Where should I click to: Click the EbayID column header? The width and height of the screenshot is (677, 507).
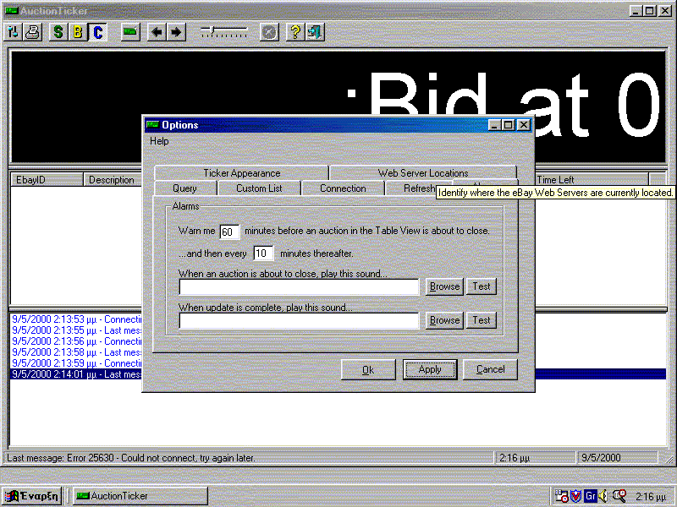pyautogui.click(x=47, y=180)
